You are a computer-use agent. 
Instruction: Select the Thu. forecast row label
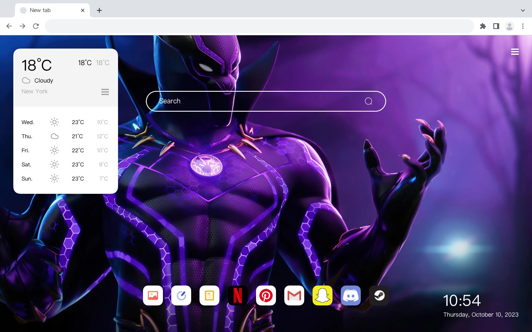27,136
